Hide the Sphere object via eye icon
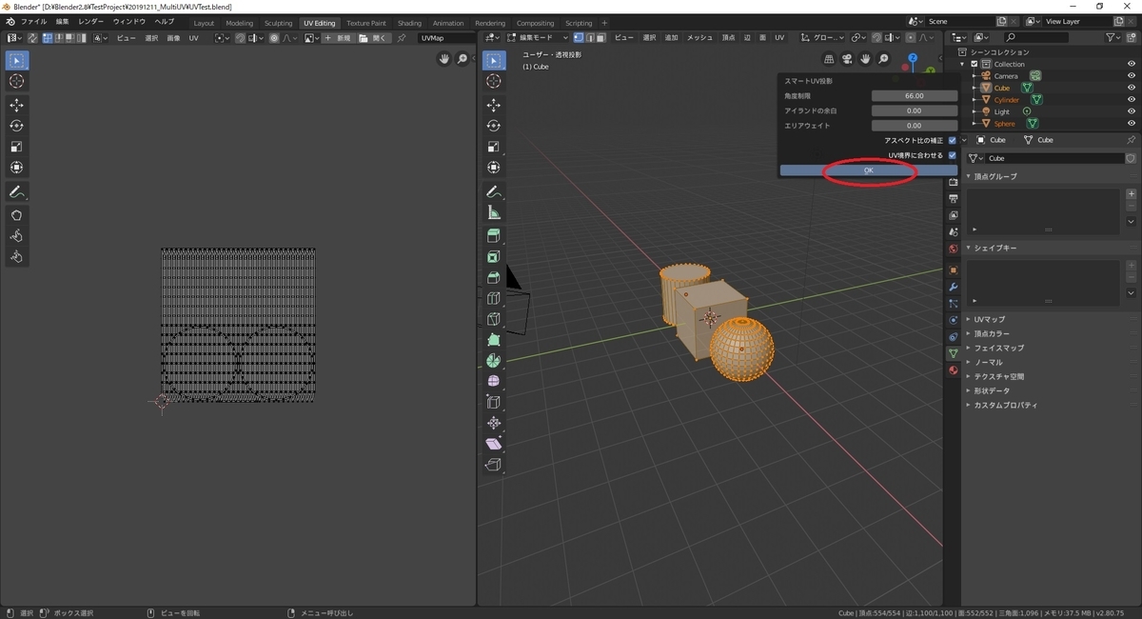Image resolution: width=1142 pixels, height=619 pixels. point(1132,124)
